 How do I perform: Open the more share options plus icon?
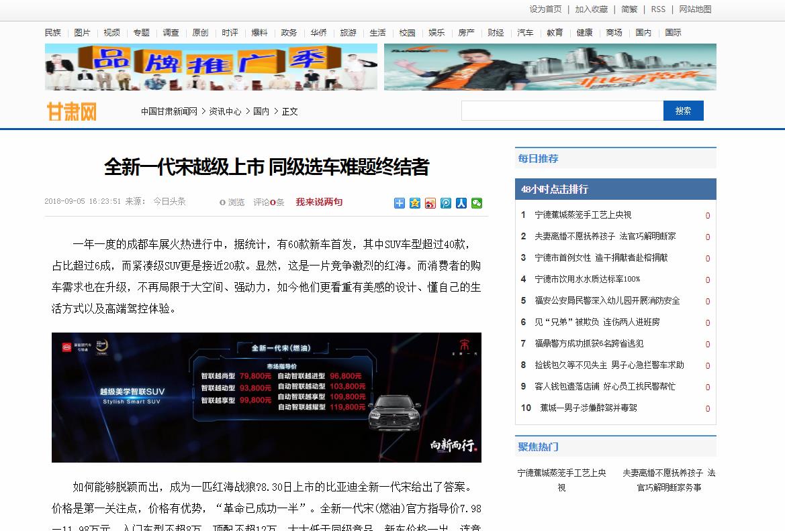[399, 203]
